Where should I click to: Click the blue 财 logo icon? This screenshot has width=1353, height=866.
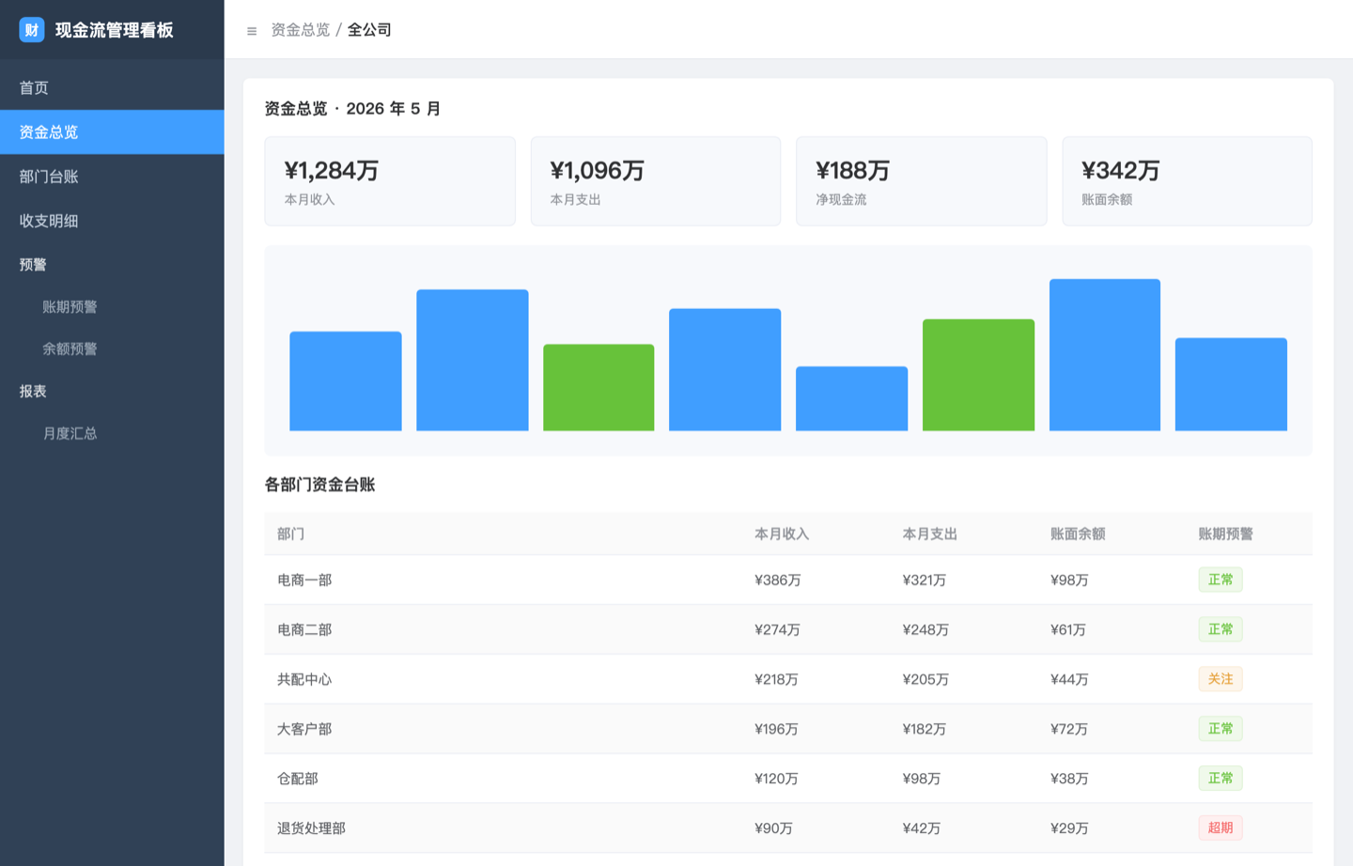click(32, 30)
